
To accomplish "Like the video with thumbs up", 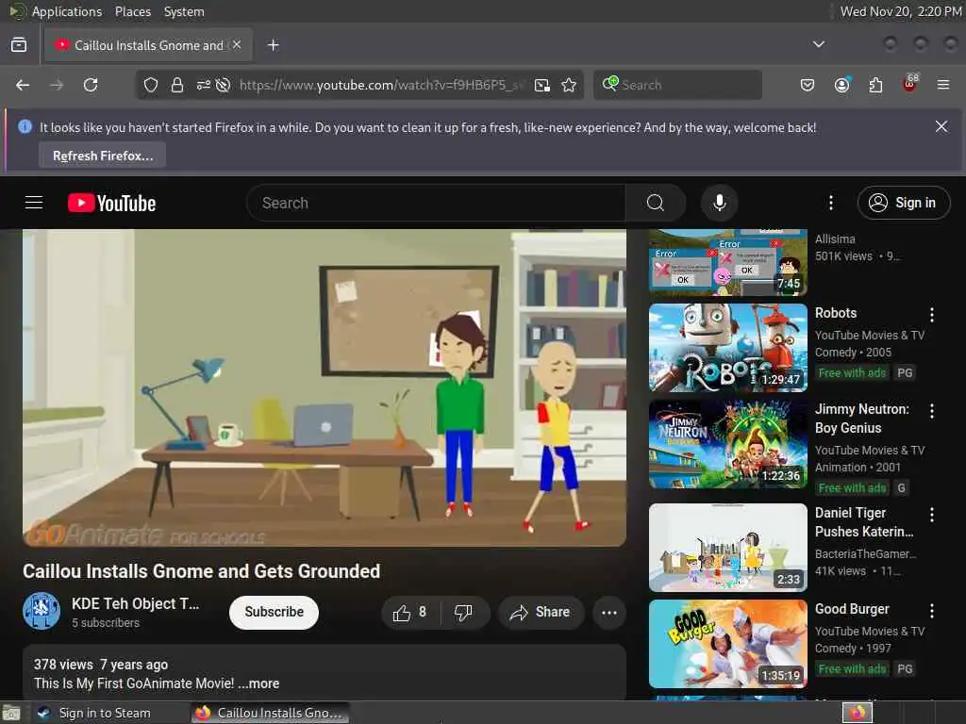I will [410, 613].
